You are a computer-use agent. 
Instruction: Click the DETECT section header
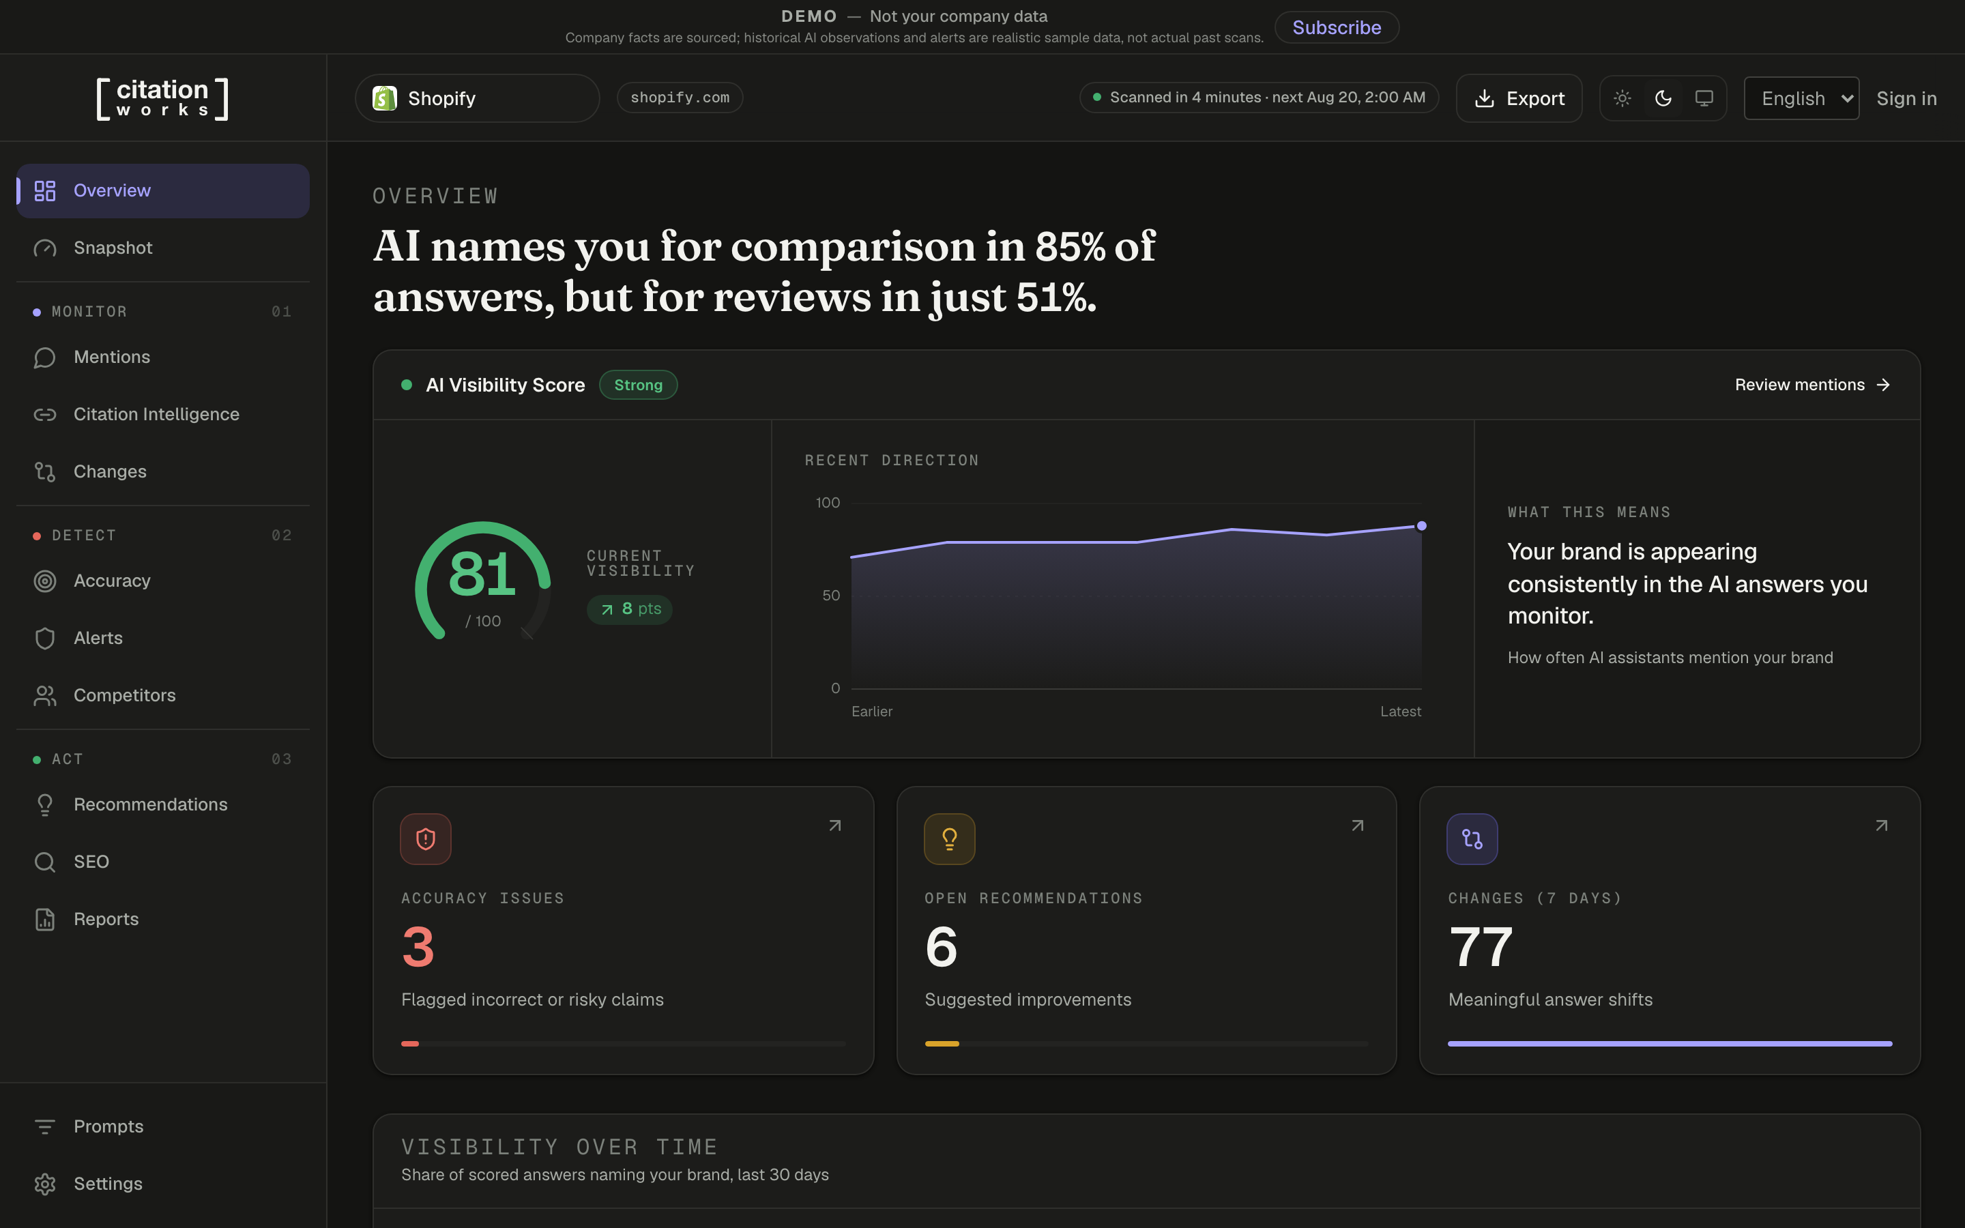[85, 536]
